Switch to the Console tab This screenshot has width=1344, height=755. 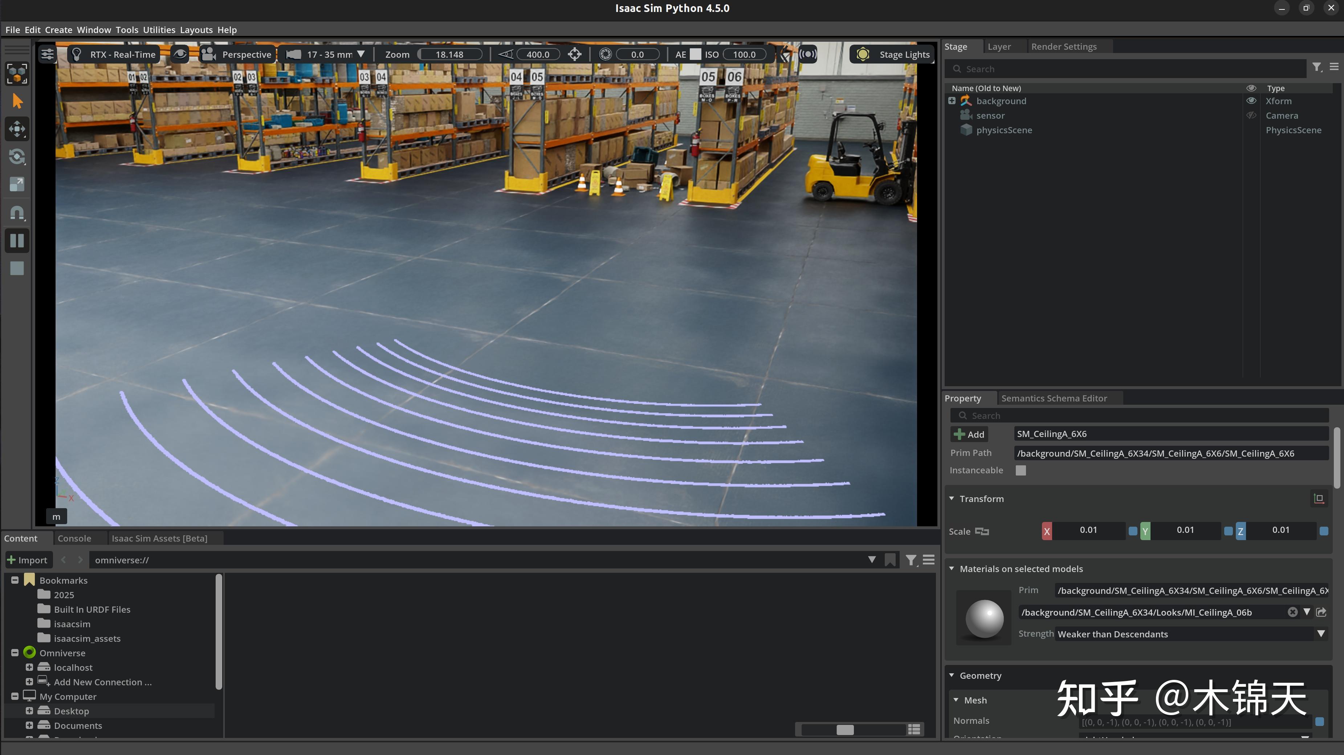[75, 538]
